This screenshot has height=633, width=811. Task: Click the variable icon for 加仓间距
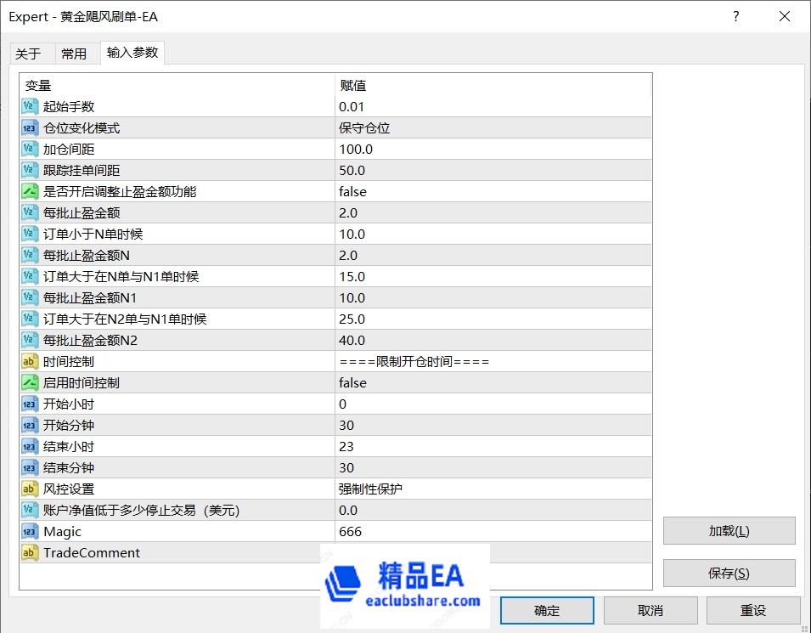[31, 149]
